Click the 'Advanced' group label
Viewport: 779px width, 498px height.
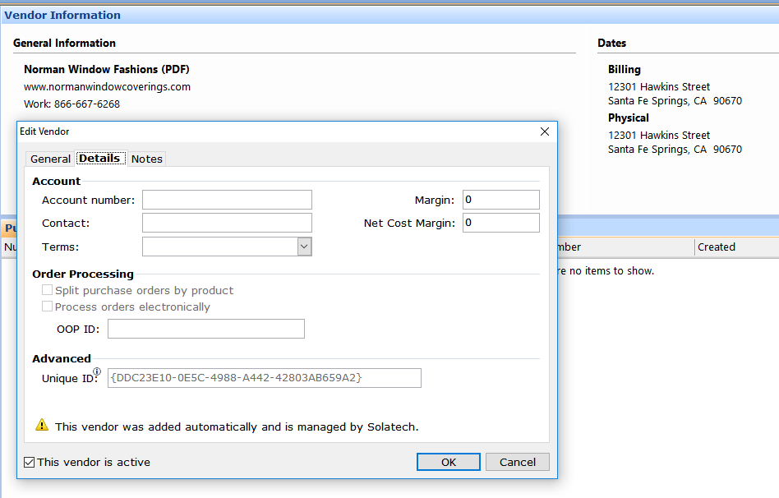[x=62, y=358]
